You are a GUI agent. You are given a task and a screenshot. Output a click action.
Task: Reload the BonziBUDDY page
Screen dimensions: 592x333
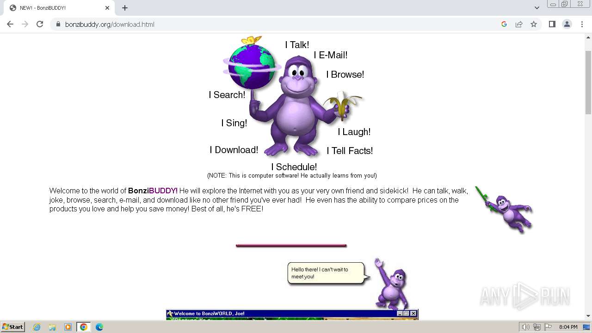coord(40,24)
